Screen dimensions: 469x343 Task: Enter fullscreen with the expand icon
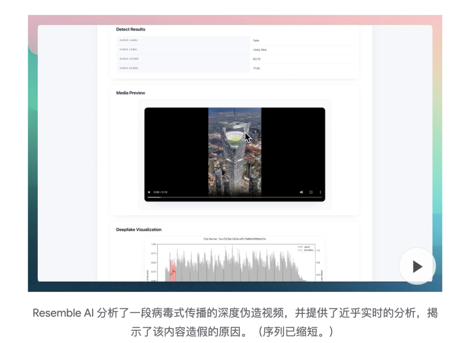coord(311,192)
